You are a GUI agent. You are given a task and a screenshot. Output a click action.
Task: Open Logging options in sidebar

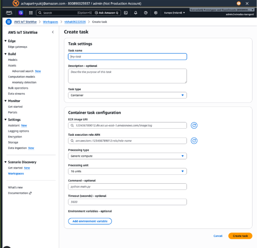[x=19, y=131]
